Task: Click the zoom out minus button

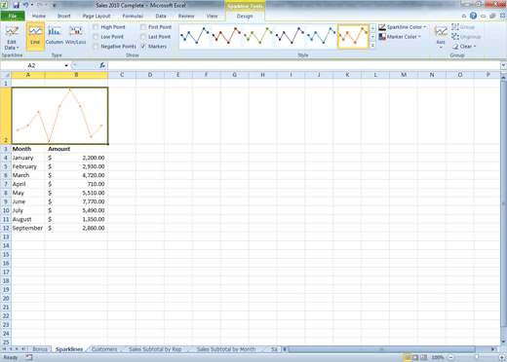Action: point(450,357)
